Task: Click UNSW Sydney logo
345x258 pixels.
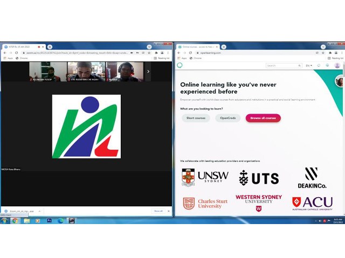Action: pyautogui.click(x=205, y=177)
